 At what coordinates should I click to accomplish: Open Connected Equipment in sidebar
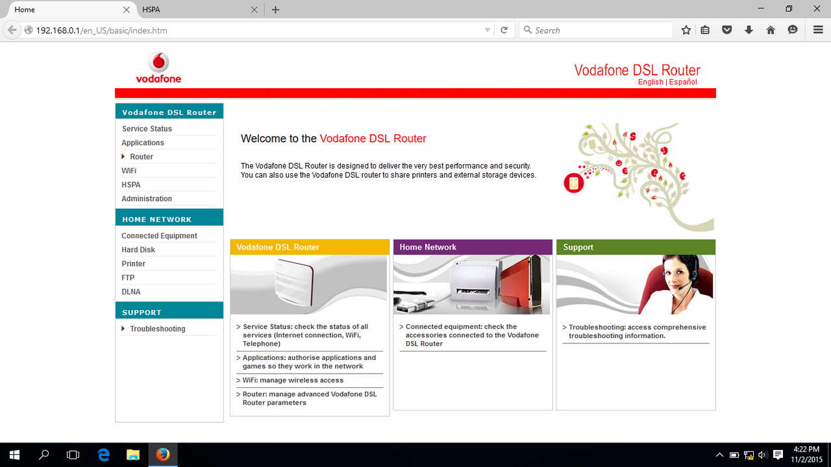(x=159, y=235)
